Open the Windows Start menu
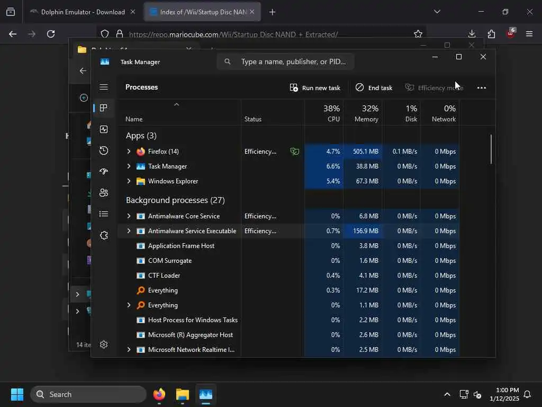The image size is (542, 407). point(17,394)
